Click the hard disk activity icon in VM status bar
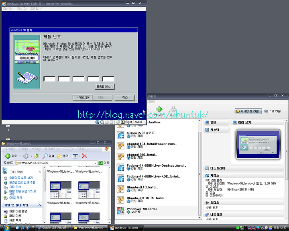This screenshot has height=231, width=289. (97, 122)
